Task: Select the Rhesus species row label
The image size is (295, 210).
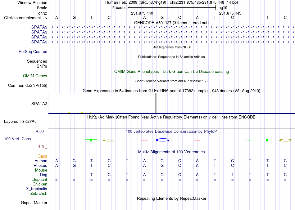Action: click(40, 165)
